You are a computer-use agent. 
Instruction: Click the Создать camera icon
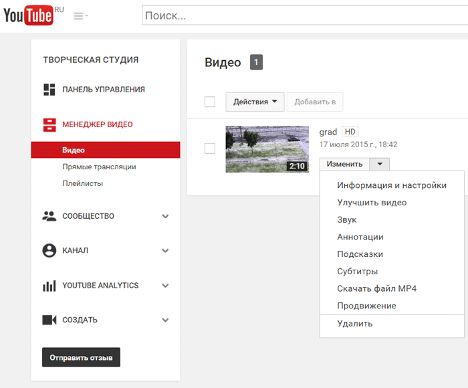pyautogui.click(x=49, y=320)
